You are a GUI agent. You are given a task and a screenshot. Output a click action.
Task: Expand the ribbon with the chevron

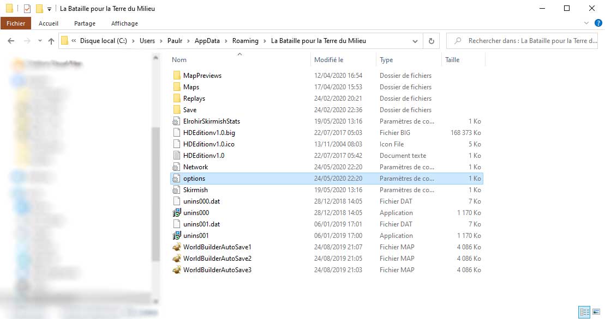[x=586, y=23]
